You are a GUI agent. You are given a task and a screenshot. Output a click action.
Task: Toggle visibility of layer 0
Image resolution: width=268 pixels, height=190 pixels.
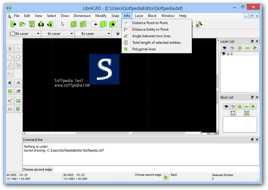click(x=223, y=54)
